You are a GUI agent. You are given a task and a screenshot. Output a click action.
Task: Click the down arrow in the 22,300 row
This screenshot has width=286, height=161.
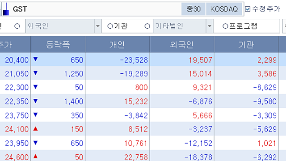pyautogui.click(x=36, y=87)
